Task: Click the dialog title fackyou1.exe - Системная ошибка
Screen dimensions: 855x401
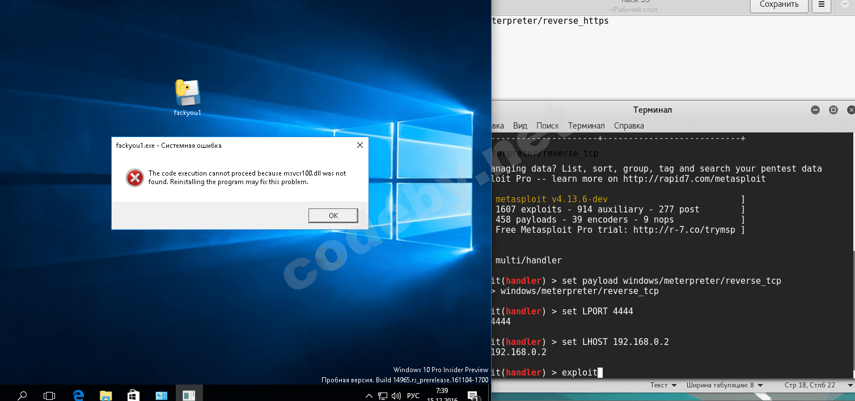Action: pos(168,146)
